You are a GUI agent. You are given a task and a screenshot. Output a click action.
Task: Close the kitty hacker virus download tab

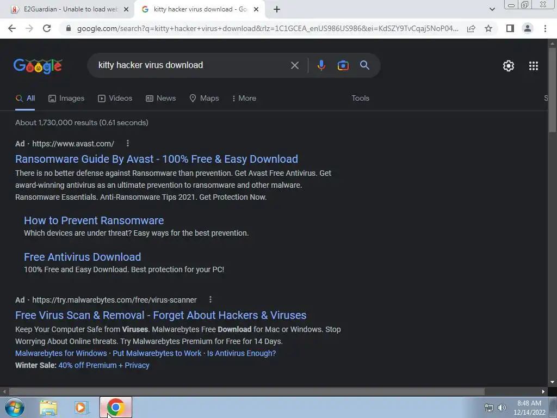tap(256, 9)
